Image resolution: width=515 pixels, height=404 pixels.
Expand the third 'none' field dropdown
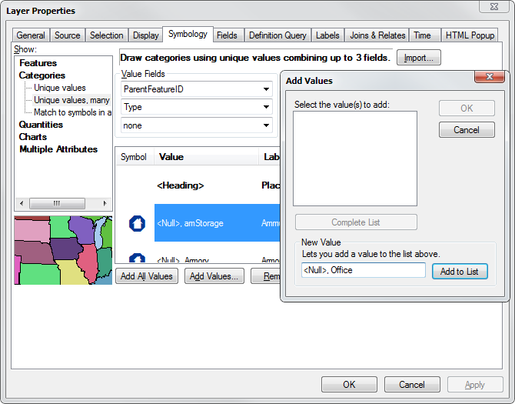point(266,125)
